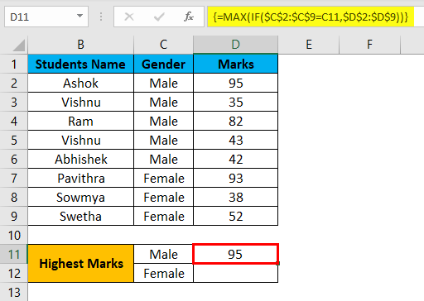
Task: Select column E header
Action: [x=309, y=45]
